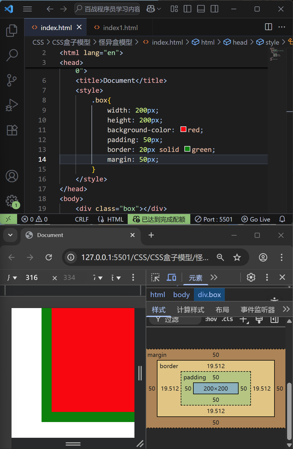293x449 pixels.
Task: Open the remote window status bar button
Action: (x=8, y=219)
